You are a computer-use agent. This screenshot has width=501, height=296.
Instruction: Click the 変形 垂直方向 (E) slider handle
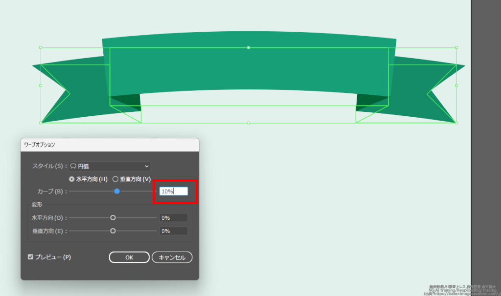113,231
